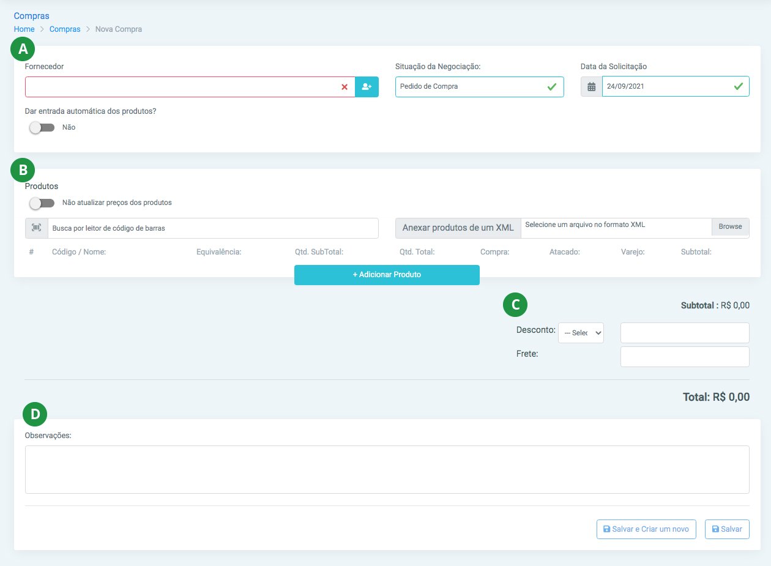Click the 'Anexar produtos de um XML' label
The height and width of the screenshot is (566, 771).
[x=458, y=228]
